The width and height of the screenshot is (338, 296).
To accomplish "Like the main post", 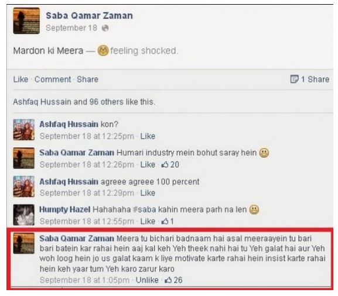I will pyautogui.click(x=21, y=80).
